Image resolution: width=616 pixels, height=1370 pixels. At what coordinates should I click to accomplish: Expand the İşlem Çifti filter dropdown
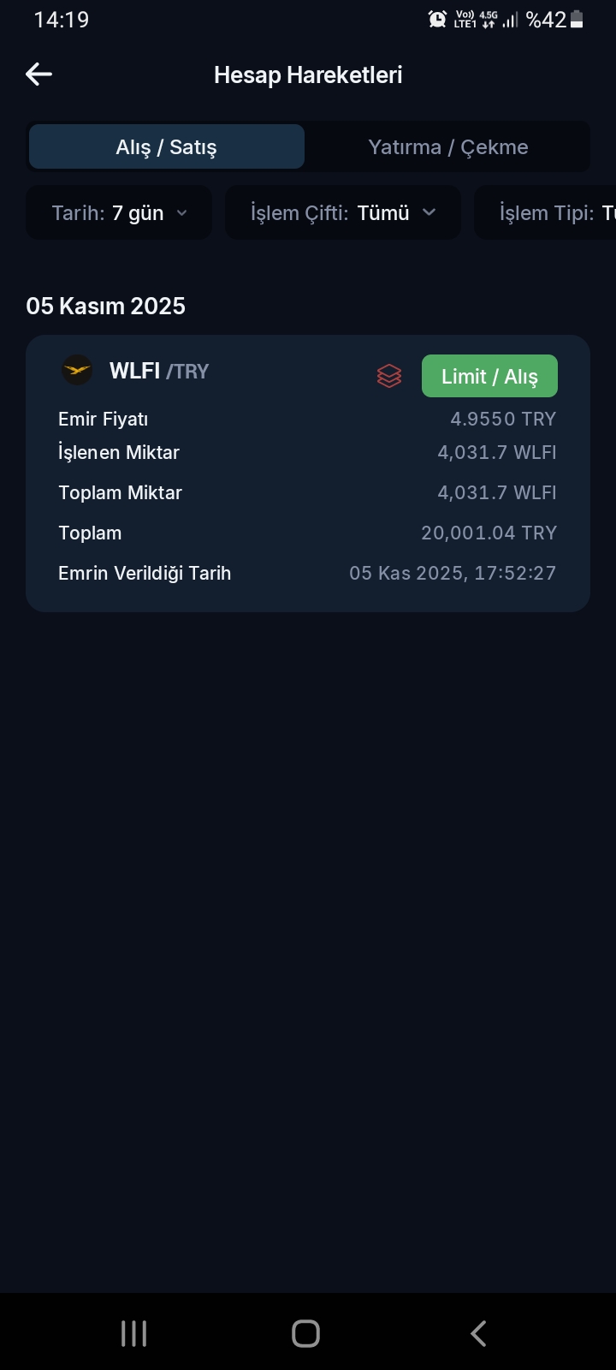pos(343,213)
